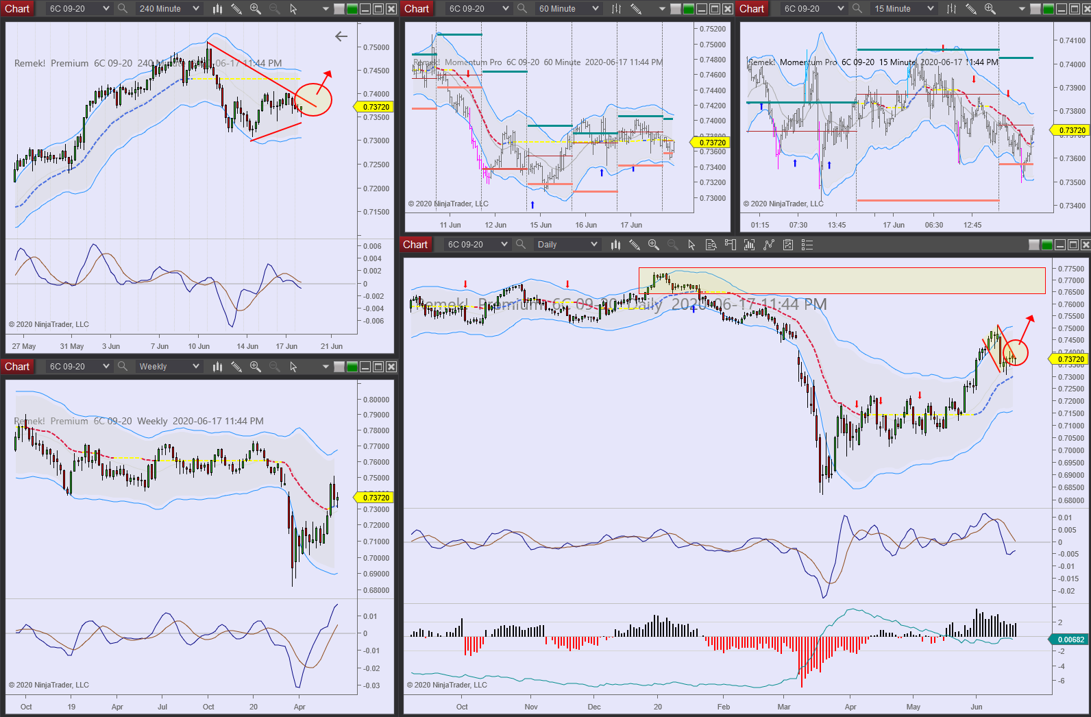
Task: Open Chart menu of the Daily window
Action: tap(415, 245)
